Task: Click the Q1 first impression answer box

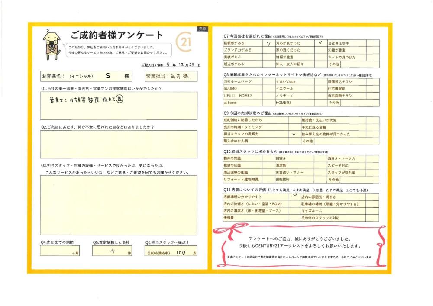Action: tap(118, 106)
